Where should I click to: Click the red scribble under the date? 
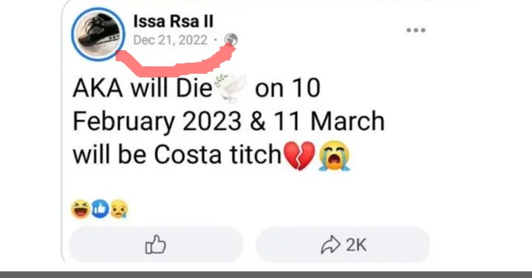(176, 61)
